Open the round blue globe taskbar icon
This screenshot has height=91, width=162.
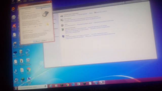point(73,84)
